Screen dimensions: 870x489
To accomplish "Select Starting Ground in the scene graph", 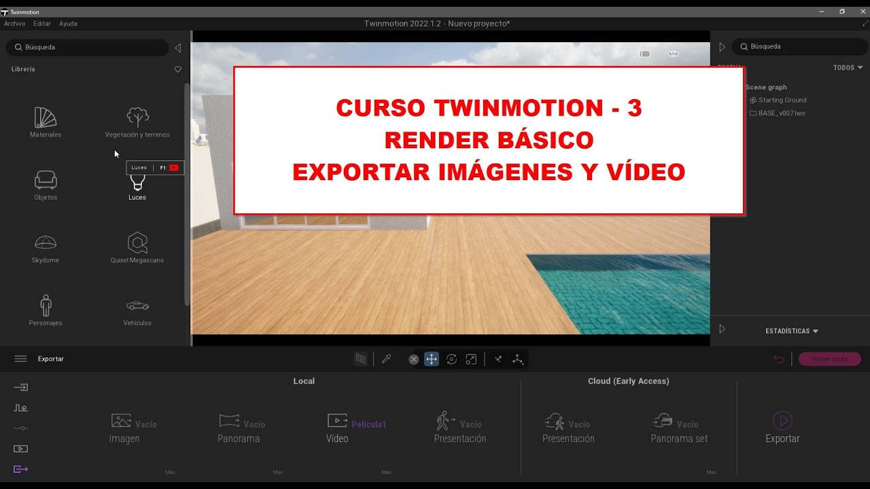I will [778, 100].
